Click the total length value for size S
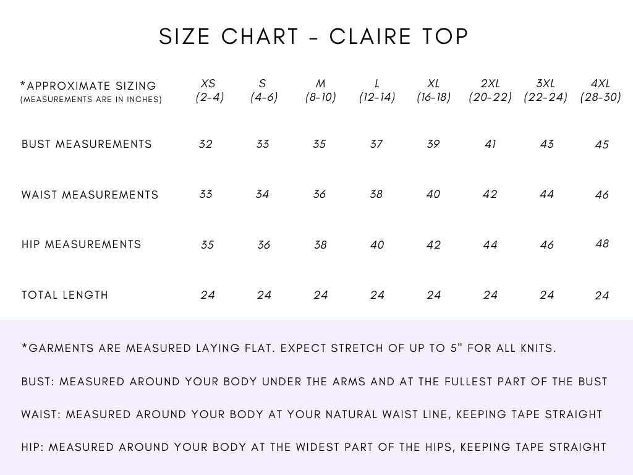The width and height of the screenshot is (633, 475). click(264, 295)
